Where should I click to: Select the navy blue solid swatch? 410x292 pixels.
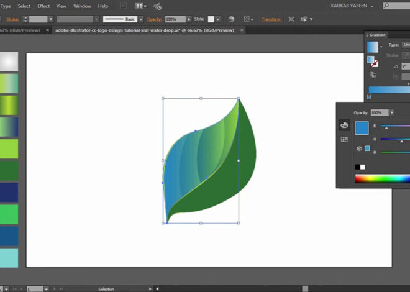pyautogui.click(x=9, y=193)
